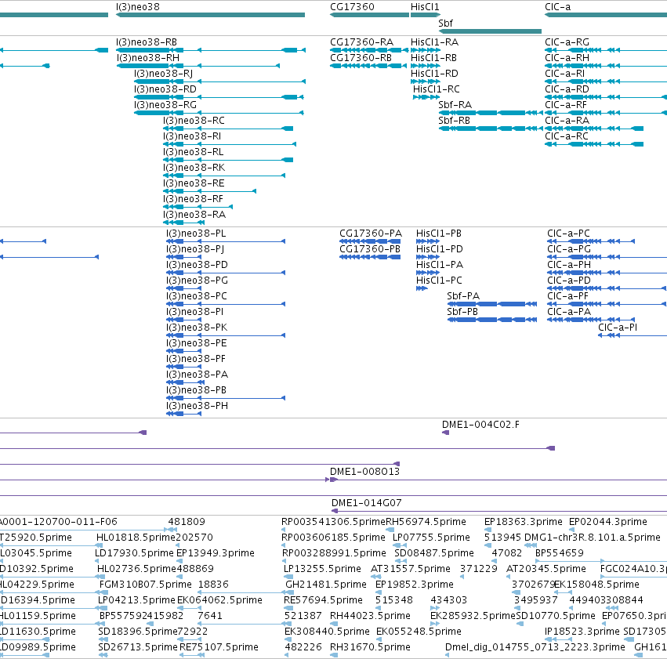The height and width of the screenshot is (659, 667).
Task: Click the CG17360 gene bar
Action: [x=369, y=15]
